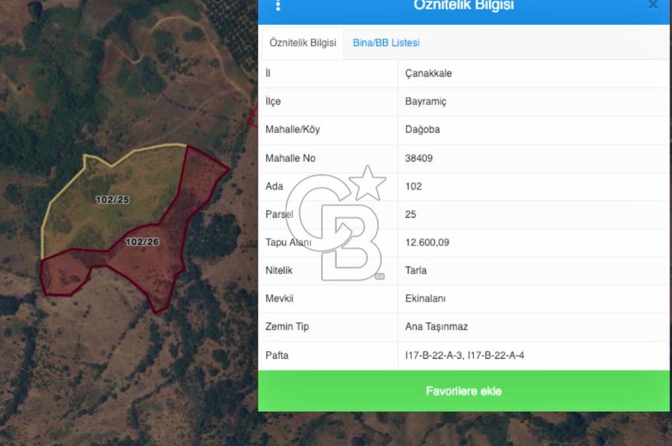The height and width of the screenshot is (446, 672).
Task: Click the partial red parcel near panel edge
Action: [253, 116]
